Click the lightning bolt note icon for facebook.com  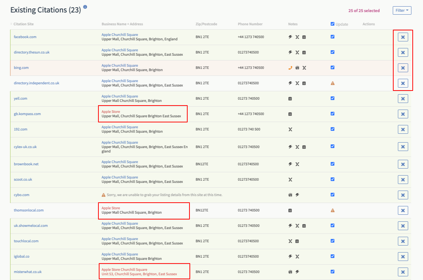[290, 37]
